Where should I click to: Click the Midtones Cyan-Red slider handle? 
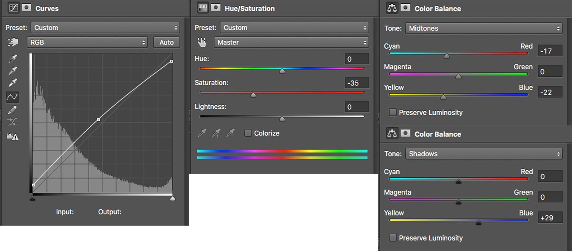[447, 56]
